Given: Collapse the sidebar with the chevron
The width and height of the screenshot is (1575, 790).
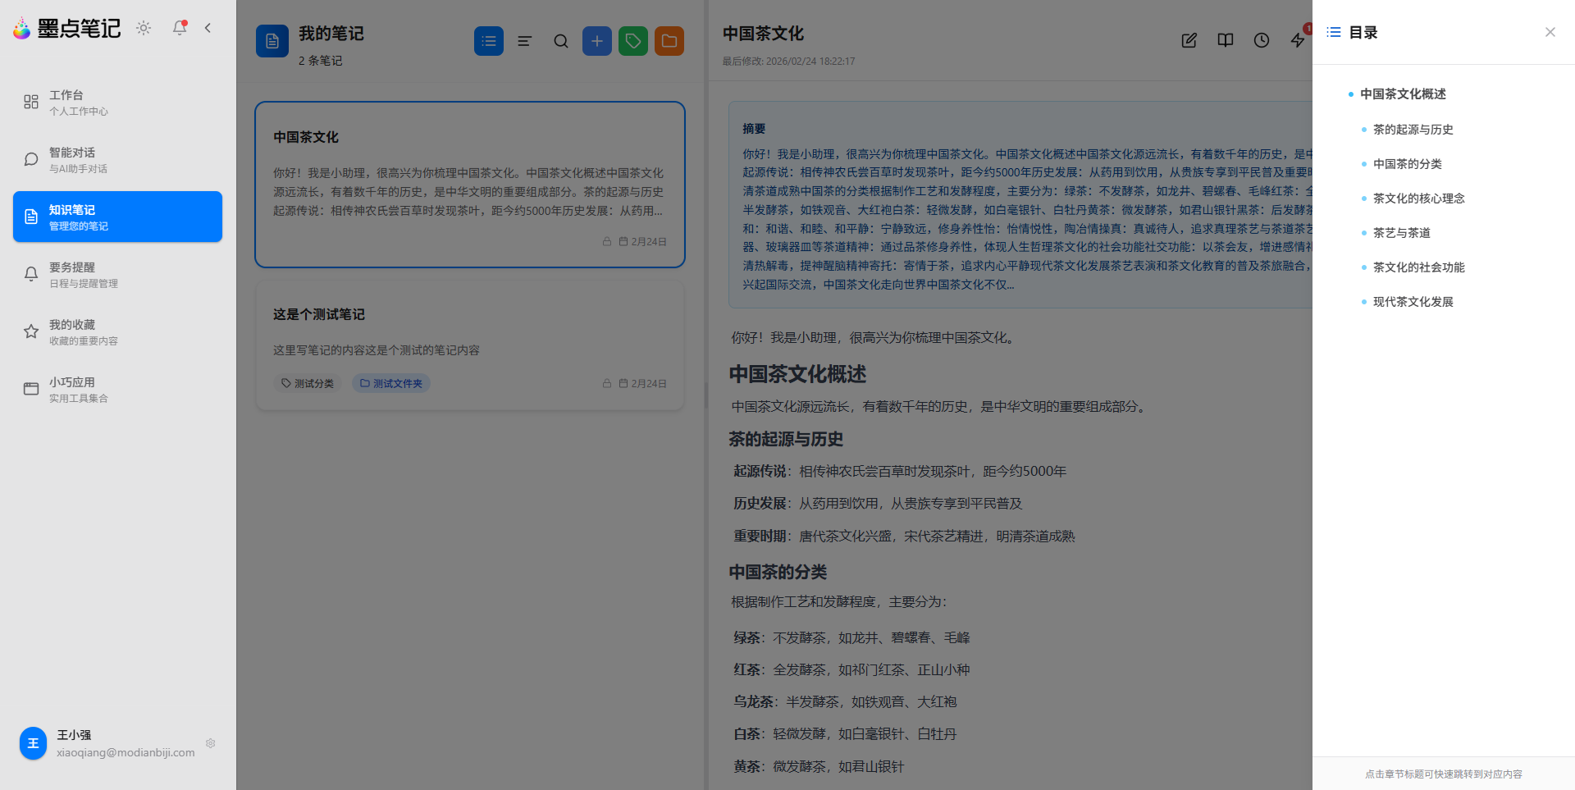Looking at the screenshot, I should coord(208,27).
